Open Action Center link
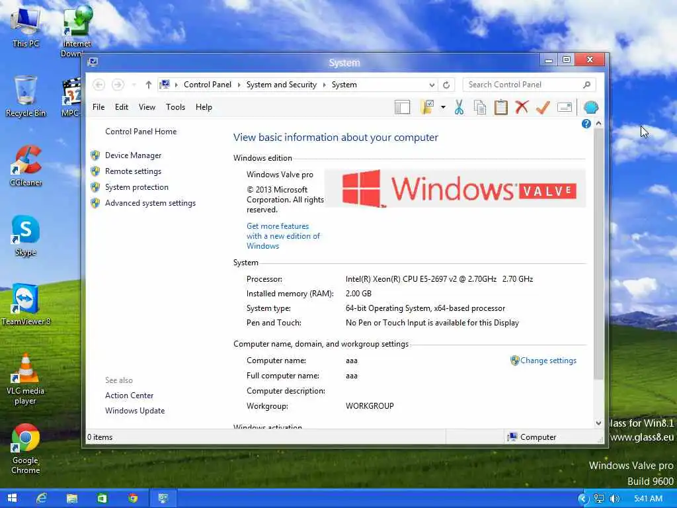Viewport: 677px width, 508px height. (129, 396)
